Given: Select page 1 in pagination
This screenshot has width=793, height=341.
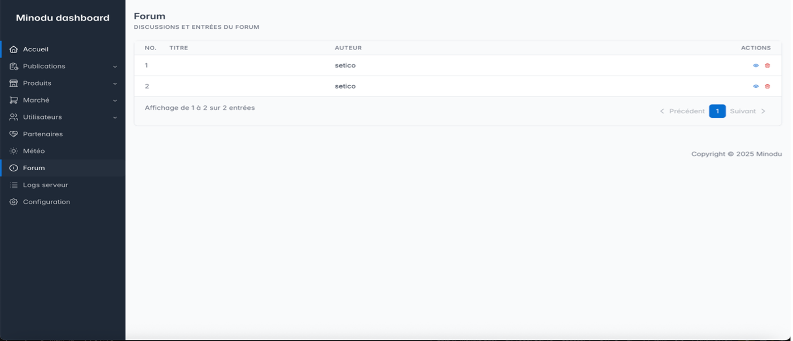Looking at the screenshot, I should pyautogui.click(x=717, y=111).
